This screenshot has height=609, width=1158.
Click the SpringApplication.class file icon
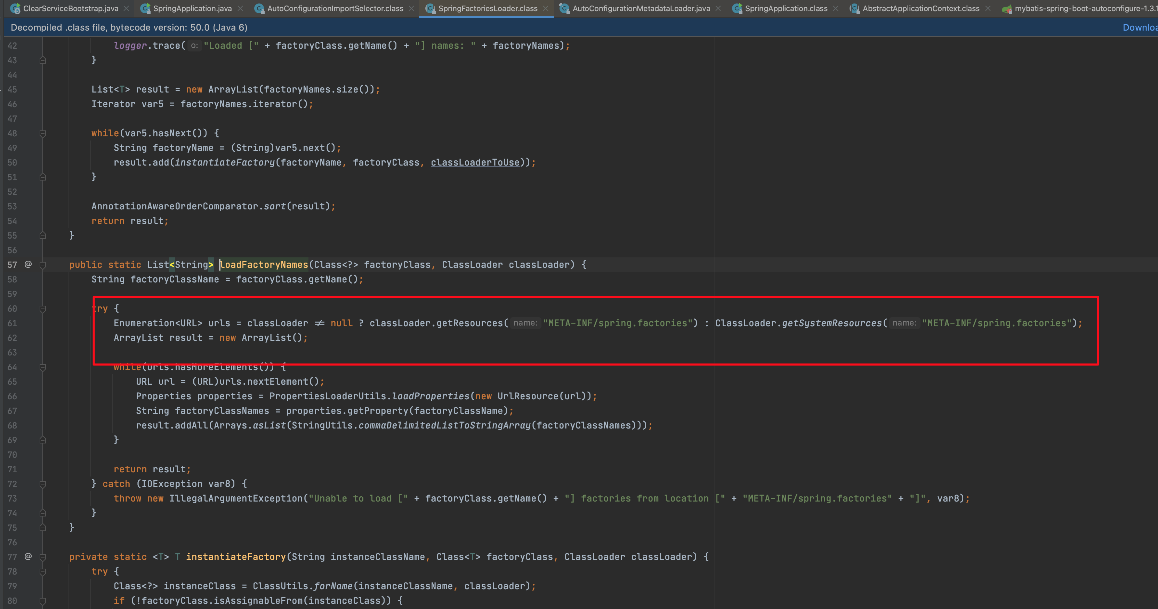tap(737, 8)
